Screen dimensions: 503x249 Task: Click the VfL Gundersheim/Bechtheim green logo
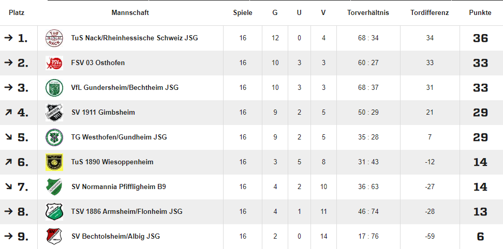[54, 88]
